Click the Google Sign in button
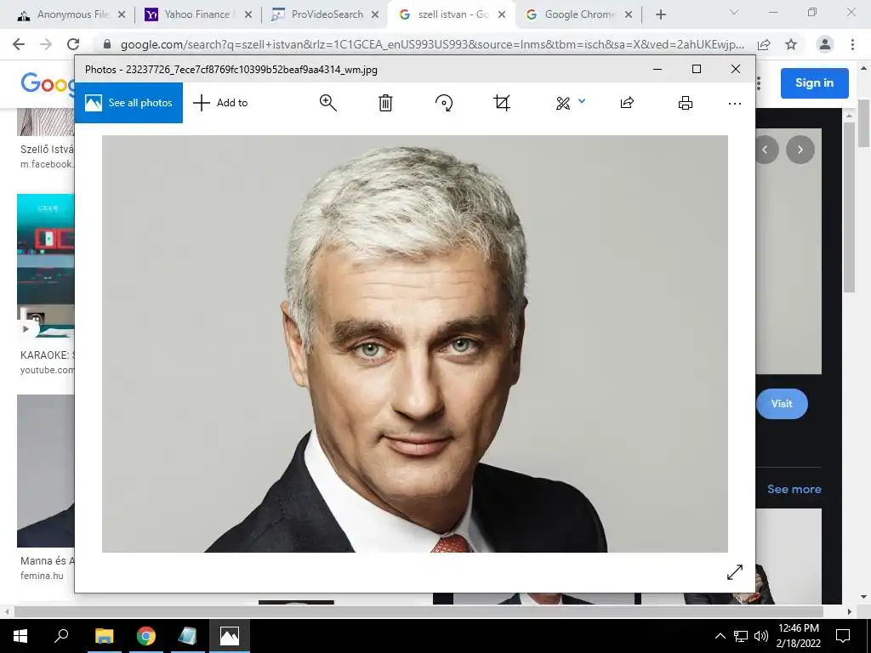The image size is (871, 653). (x=814, y=82)
